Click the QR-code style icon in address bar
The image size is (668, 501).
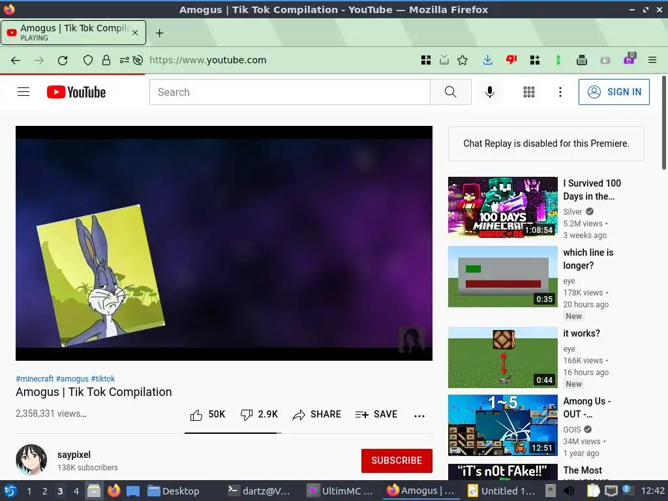pyautogui.click(x=425, y=60)
